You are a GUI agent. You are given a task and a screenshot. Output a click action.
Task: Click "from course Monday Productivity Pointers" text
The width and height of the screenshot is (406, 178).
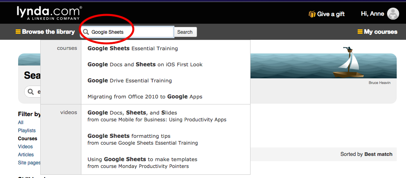click(x=138, y=166)
